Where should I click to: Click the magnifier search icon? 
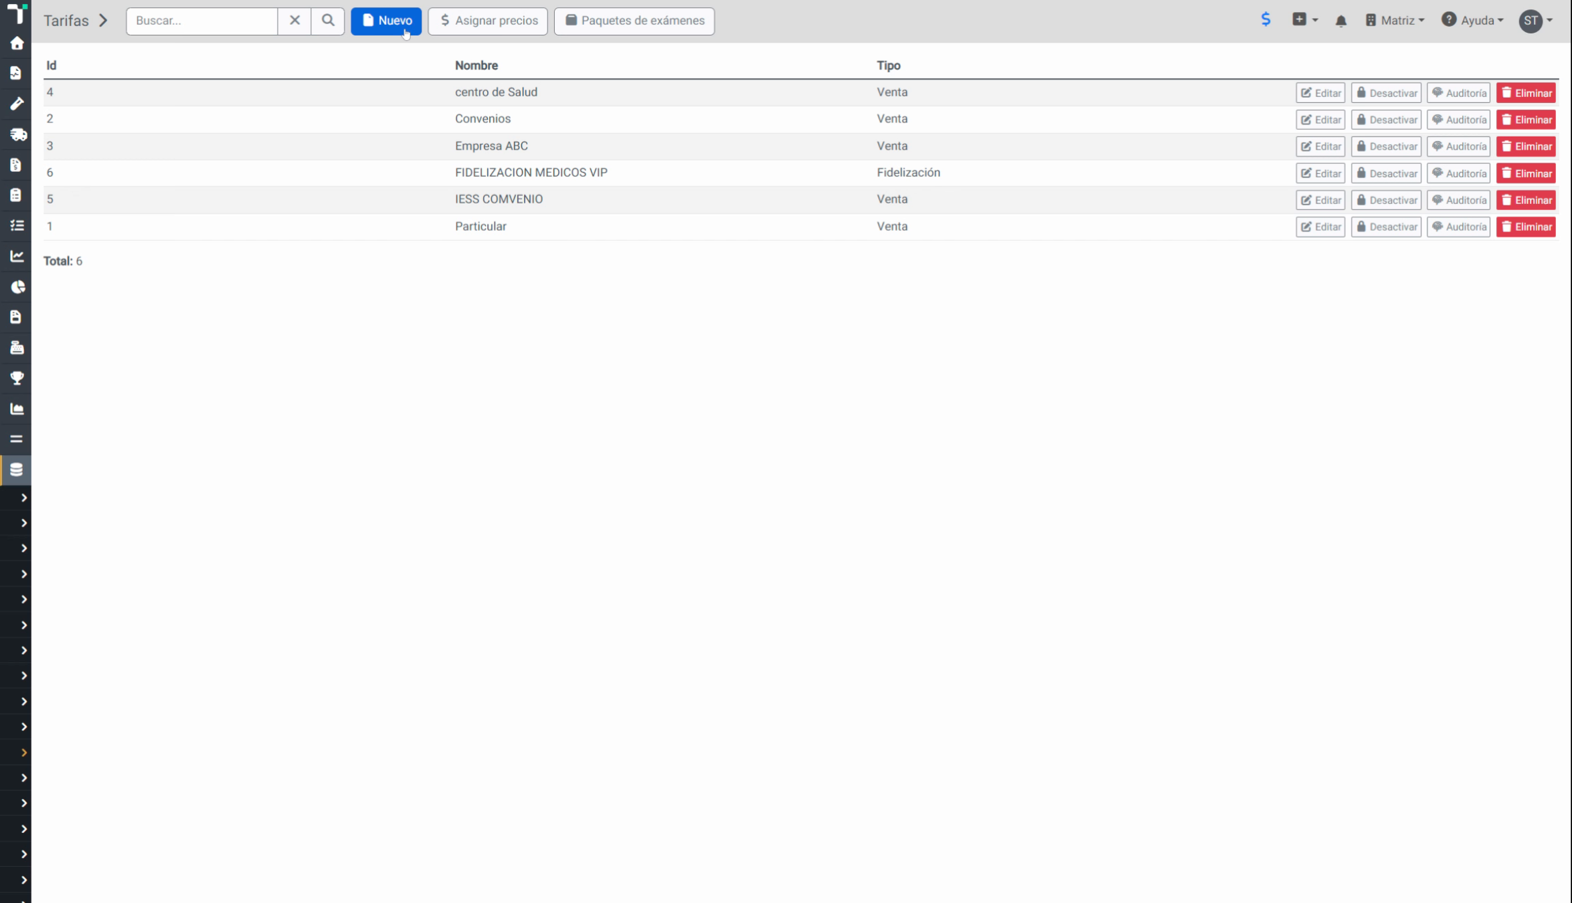pos(328,21)
